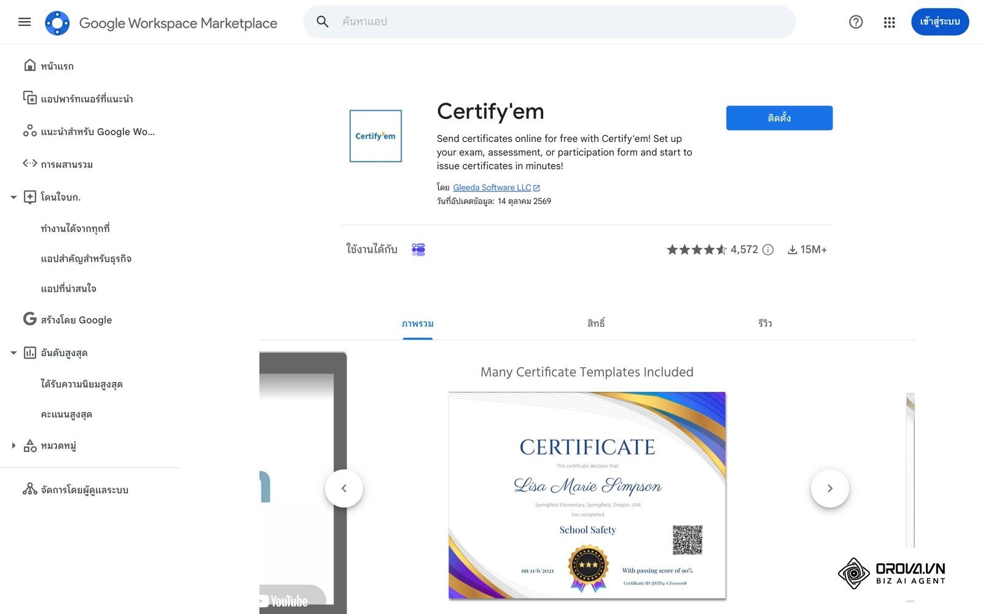Click the 4,572 ratings count

point(744,249)
